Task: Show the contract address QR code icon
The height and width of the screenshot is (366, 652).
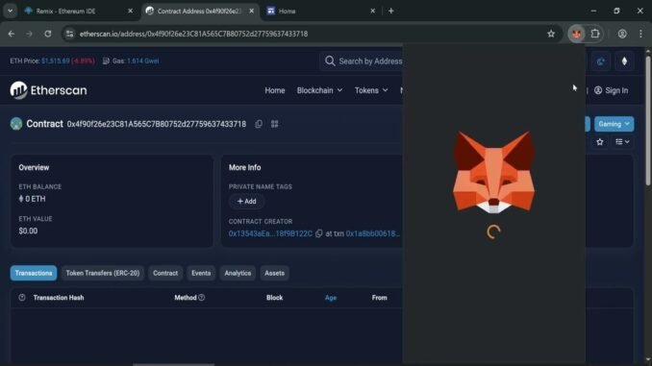Action: click(274, 124)
